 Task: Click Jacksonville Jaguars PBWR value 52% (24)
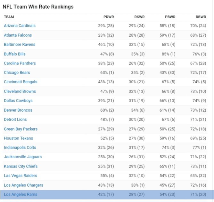click(x=168, y=157)
